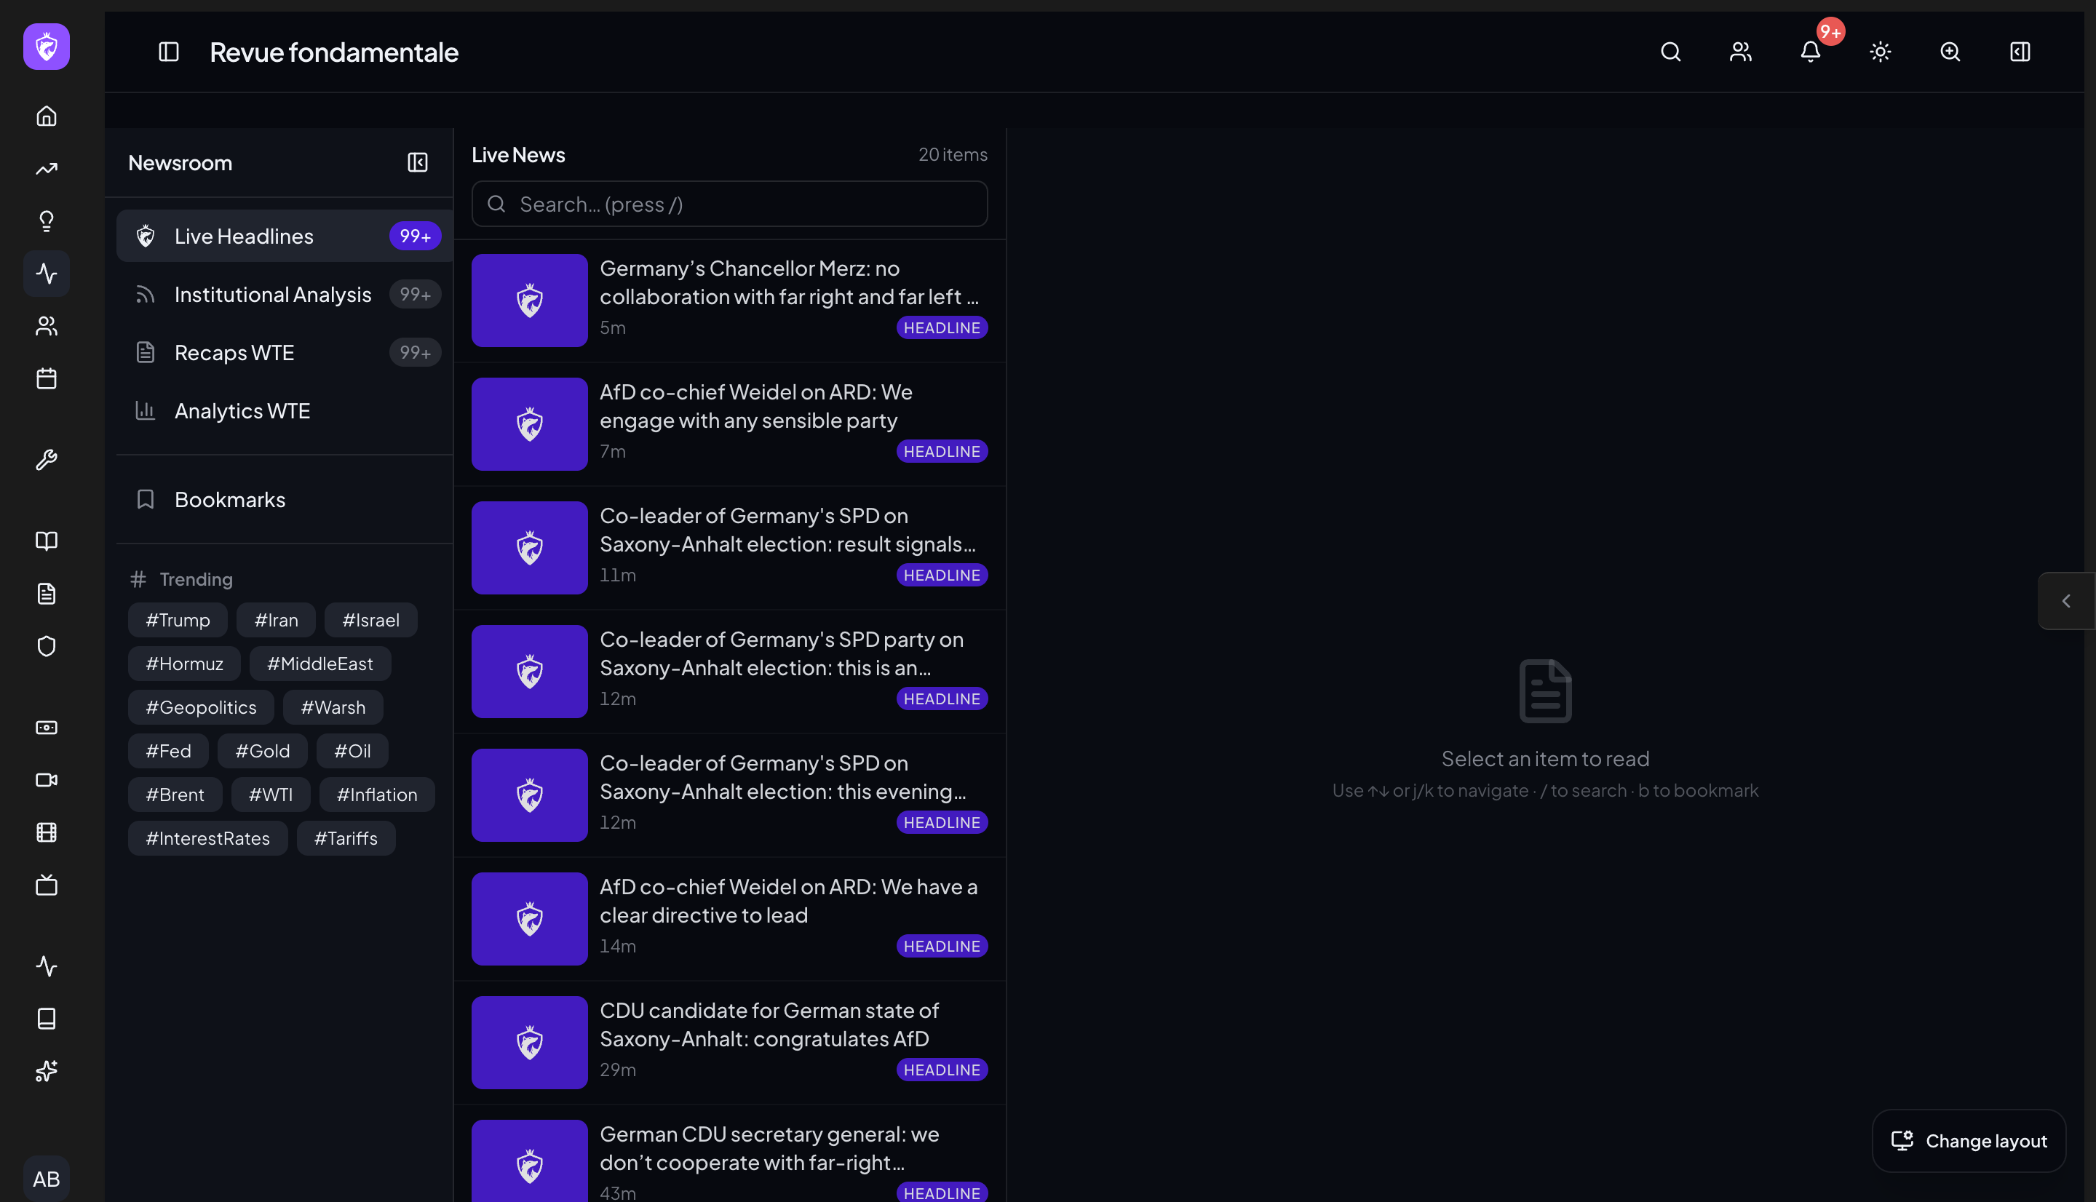
Task: Click the search icon in top bar
Action: click(x=1670, y=52)
